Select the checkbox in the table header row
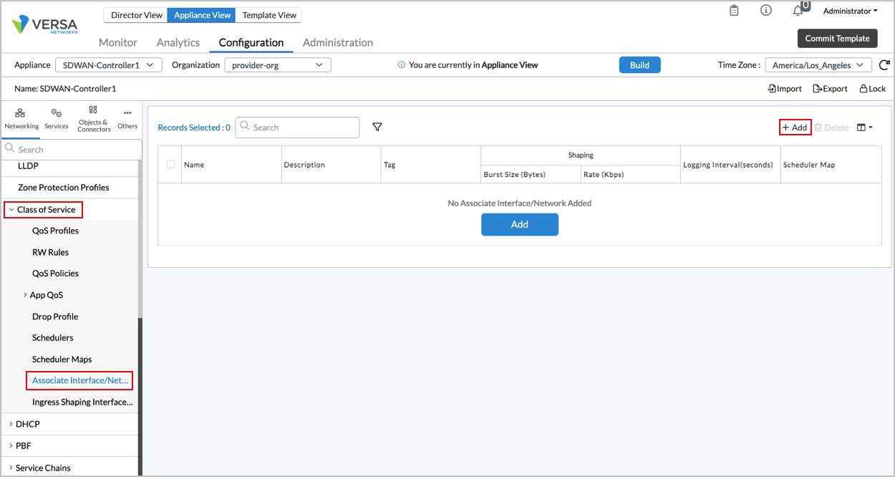The height and width of the screenshot is (477, 895). tap(170, 164)
